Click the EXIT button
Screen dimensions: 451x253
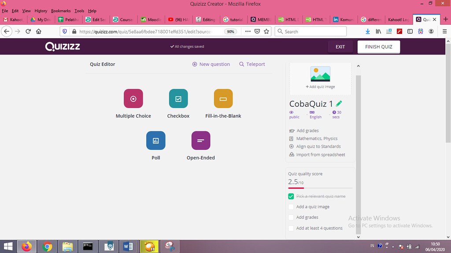pyautogui.click(x=340, y=47)
